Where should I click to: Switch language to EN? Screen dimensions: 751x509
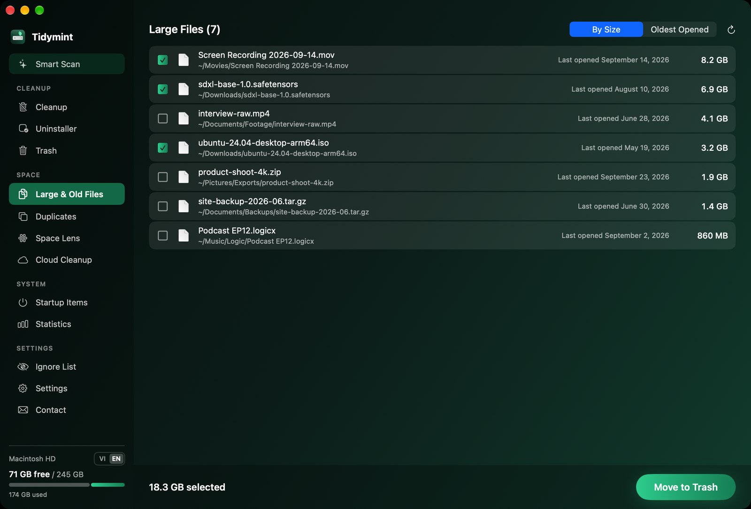click(x=116, y=459)
